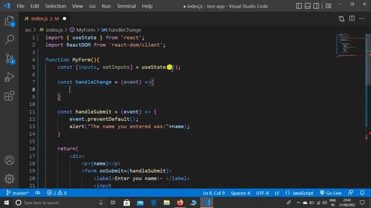Toggle the bottom panel layout
The height and width of the screenshot is (208, 371).
click(307, 6)
